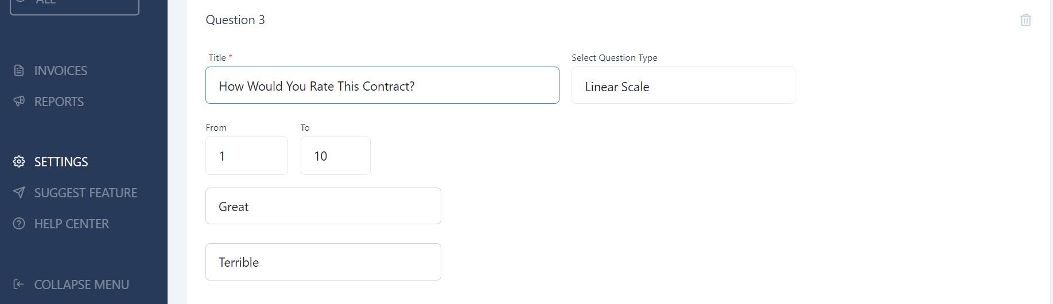
Task: Click the Collapse Menu arrow icon
Action: tap(19, 284)
